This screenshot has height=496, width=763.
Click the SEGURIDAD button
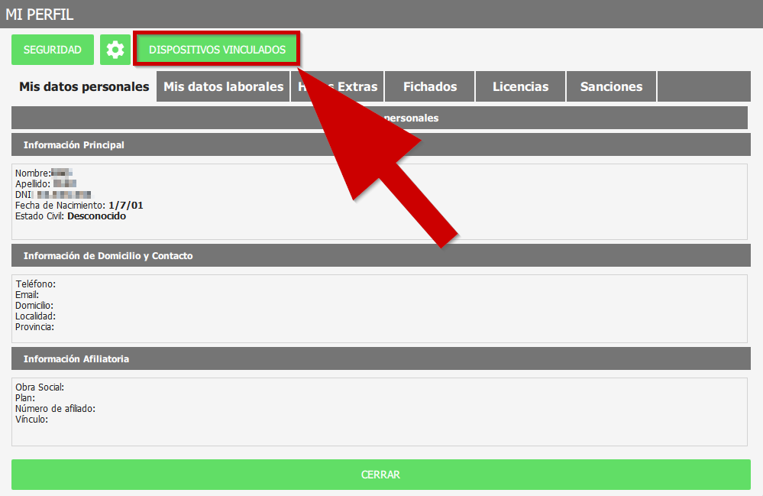[x=53, y=50]
